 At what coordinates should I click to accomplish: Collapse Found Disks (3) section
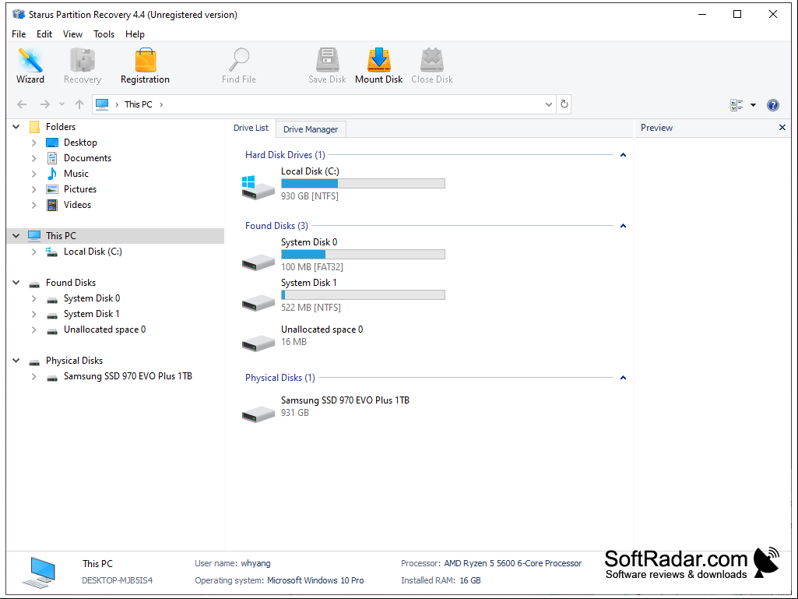coord(623,226)
